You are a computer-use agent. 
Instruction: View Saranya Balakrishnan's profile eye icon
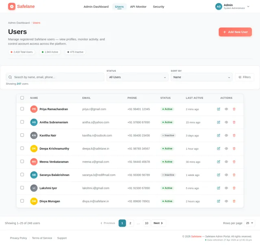[226, 175]
